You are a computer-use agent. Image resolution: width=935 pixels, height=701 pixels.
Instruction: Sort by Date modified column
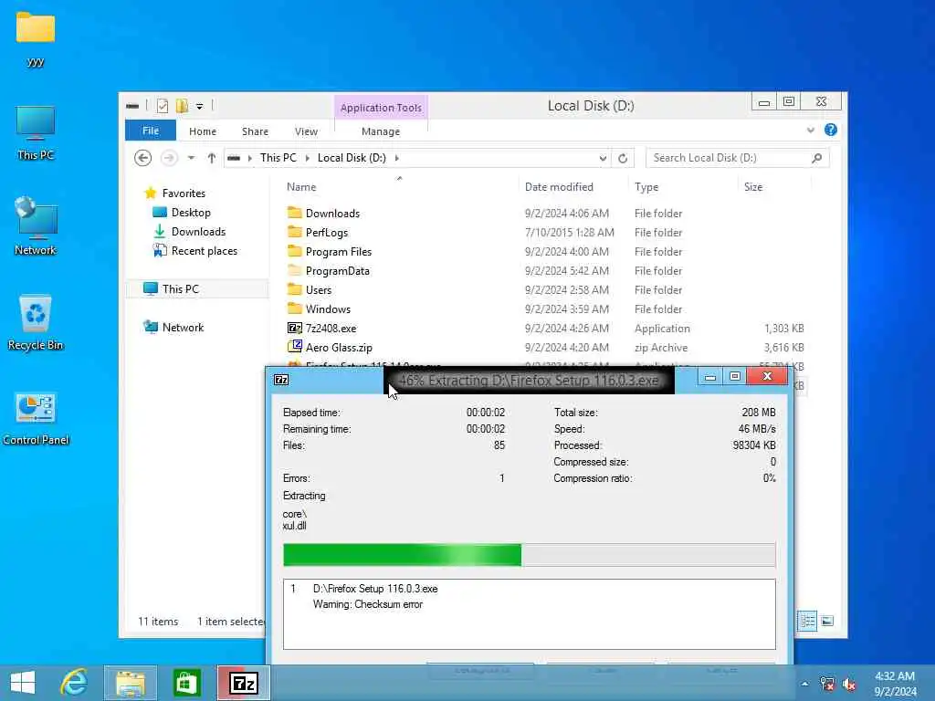point(559,186)
